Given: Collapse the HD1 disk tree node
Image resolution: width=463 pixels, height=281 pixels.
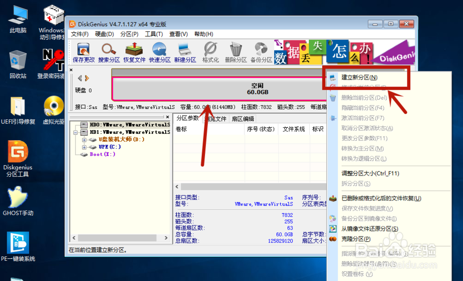Looking at the screenshot, I should 75,132.
